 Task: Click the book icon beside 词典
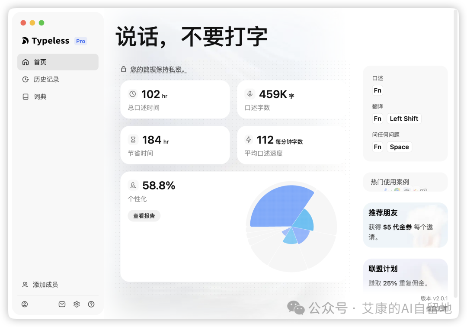pyautogui.click(x=26, y=96)
